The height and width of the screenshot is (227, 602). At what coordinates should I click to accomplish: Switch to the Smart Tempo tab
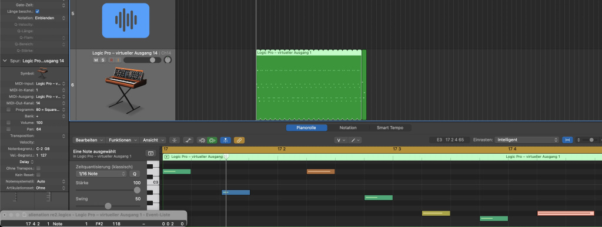tap(390, 128)
